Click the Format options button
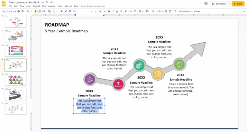This screenshot has width=247, height=132. 185,11
